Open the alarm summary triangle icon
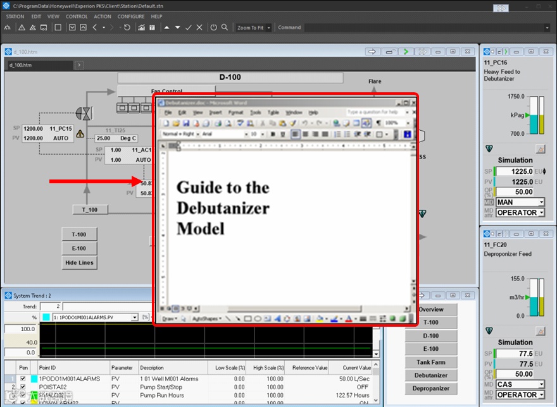 pos(22,27)
